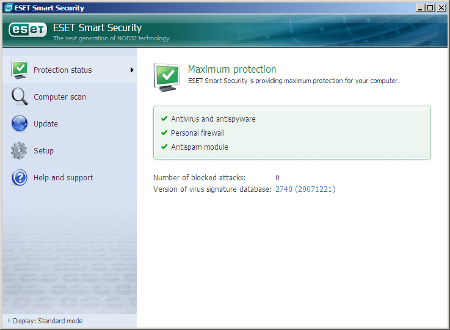Expand the Protection status submenu arrow

point(132,70)
